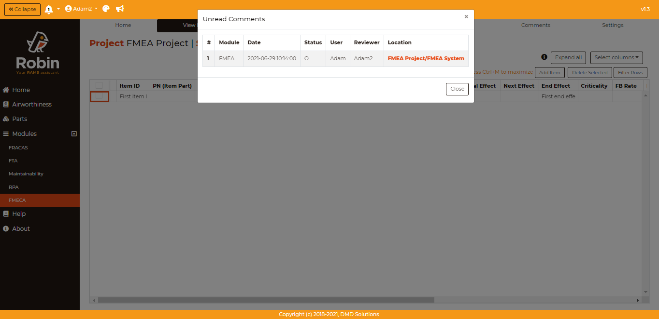Collapse the Modules sidebar section

(x=74, y=134)
